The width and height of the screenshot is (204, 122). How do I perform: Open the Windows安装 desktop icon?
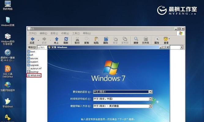click(8, 21)
